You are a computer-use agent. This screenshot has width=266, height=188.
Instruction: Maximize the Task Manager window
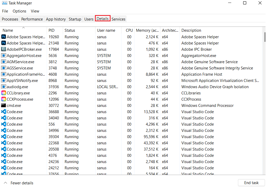(x=245, y=3)
